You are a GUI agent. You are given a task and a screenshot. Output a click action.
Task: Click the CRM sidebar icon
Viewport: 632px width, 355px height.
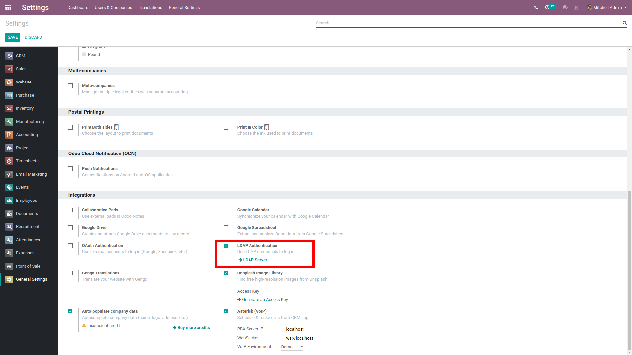coord(9,56)
